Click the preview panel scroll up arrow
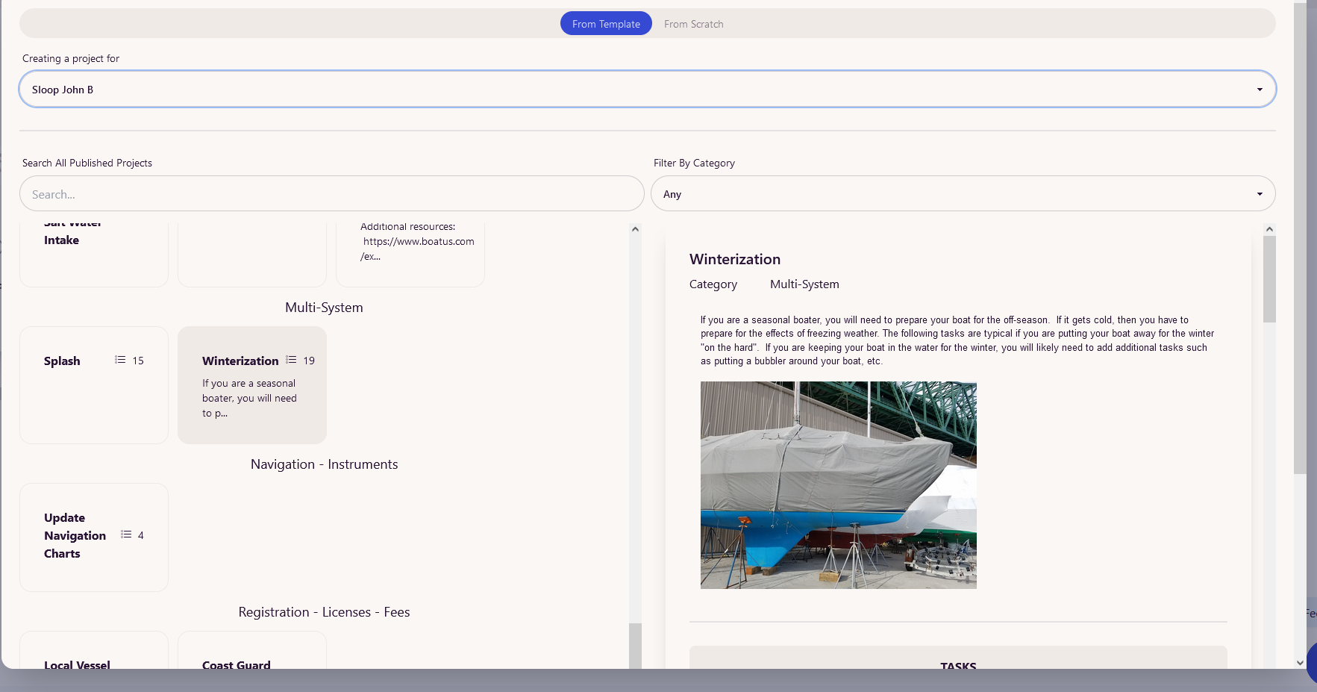This screenshot has width=1317, height=692. pyautogui.click(x=1269, y=229)
